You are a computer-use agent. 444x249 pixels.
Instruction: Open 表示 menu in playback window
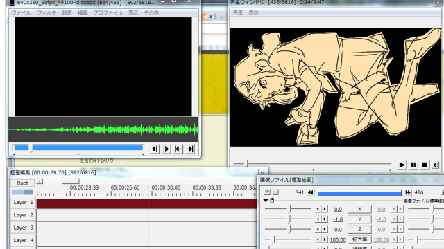253,12
